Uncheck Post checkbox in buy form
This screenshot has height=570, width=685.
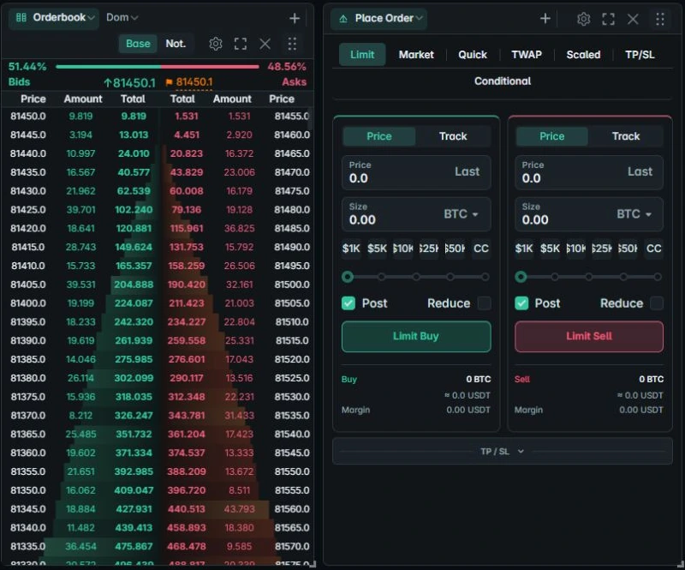click(348, 303)
